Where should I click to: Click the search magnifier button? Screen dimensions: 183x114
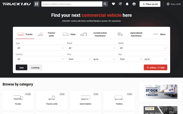click(105, 4)
